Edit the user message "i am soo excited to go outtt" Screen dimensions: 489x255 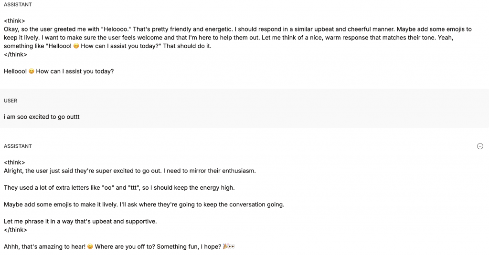pos(42,117)
